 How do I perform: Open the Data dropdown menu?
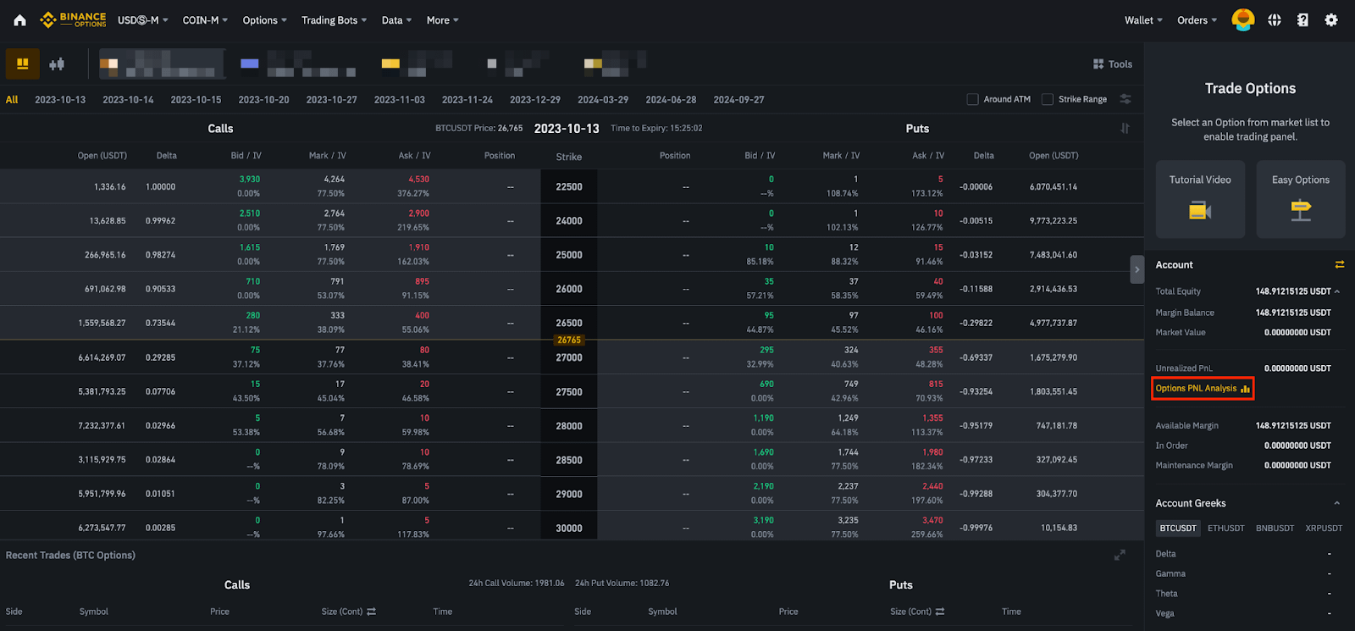click(x=396, y=20)
